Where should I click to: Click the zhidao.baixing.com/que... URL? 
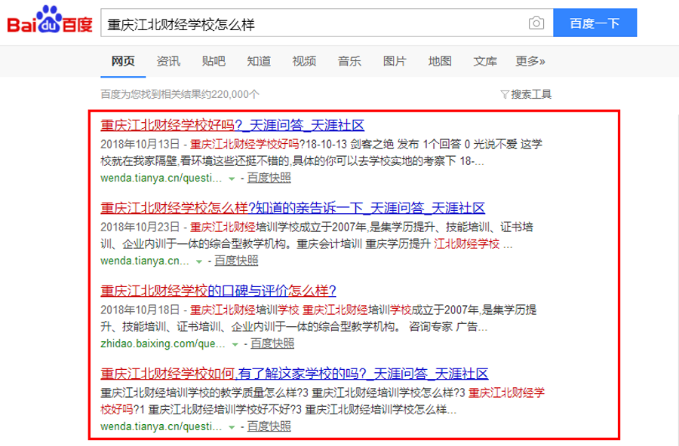click(163, 344)
